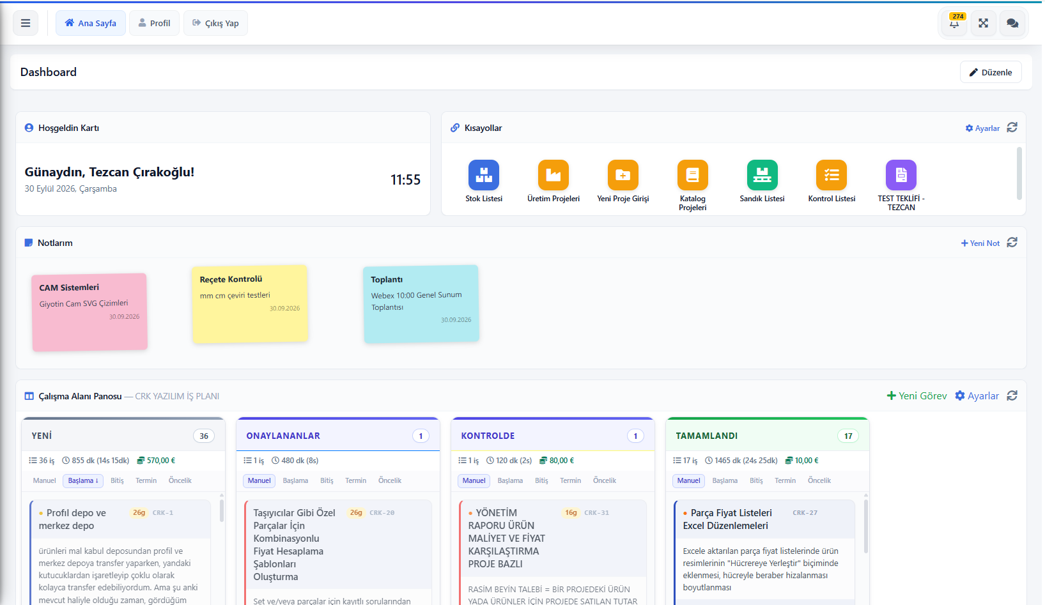This screenshot has height=605, width=1045.
Task: Open Kontrol Listesi shortcut
Action: (832, 181)
